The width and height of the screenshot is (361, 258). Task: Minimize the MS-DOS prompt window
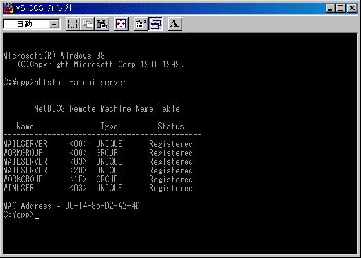[x=330, y=8]
